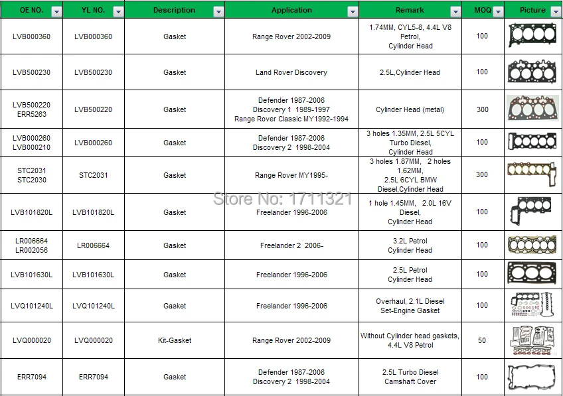Click the YL NO. cell LR006664
Viewport: 563px width, 396px height.
coord(94,245)
